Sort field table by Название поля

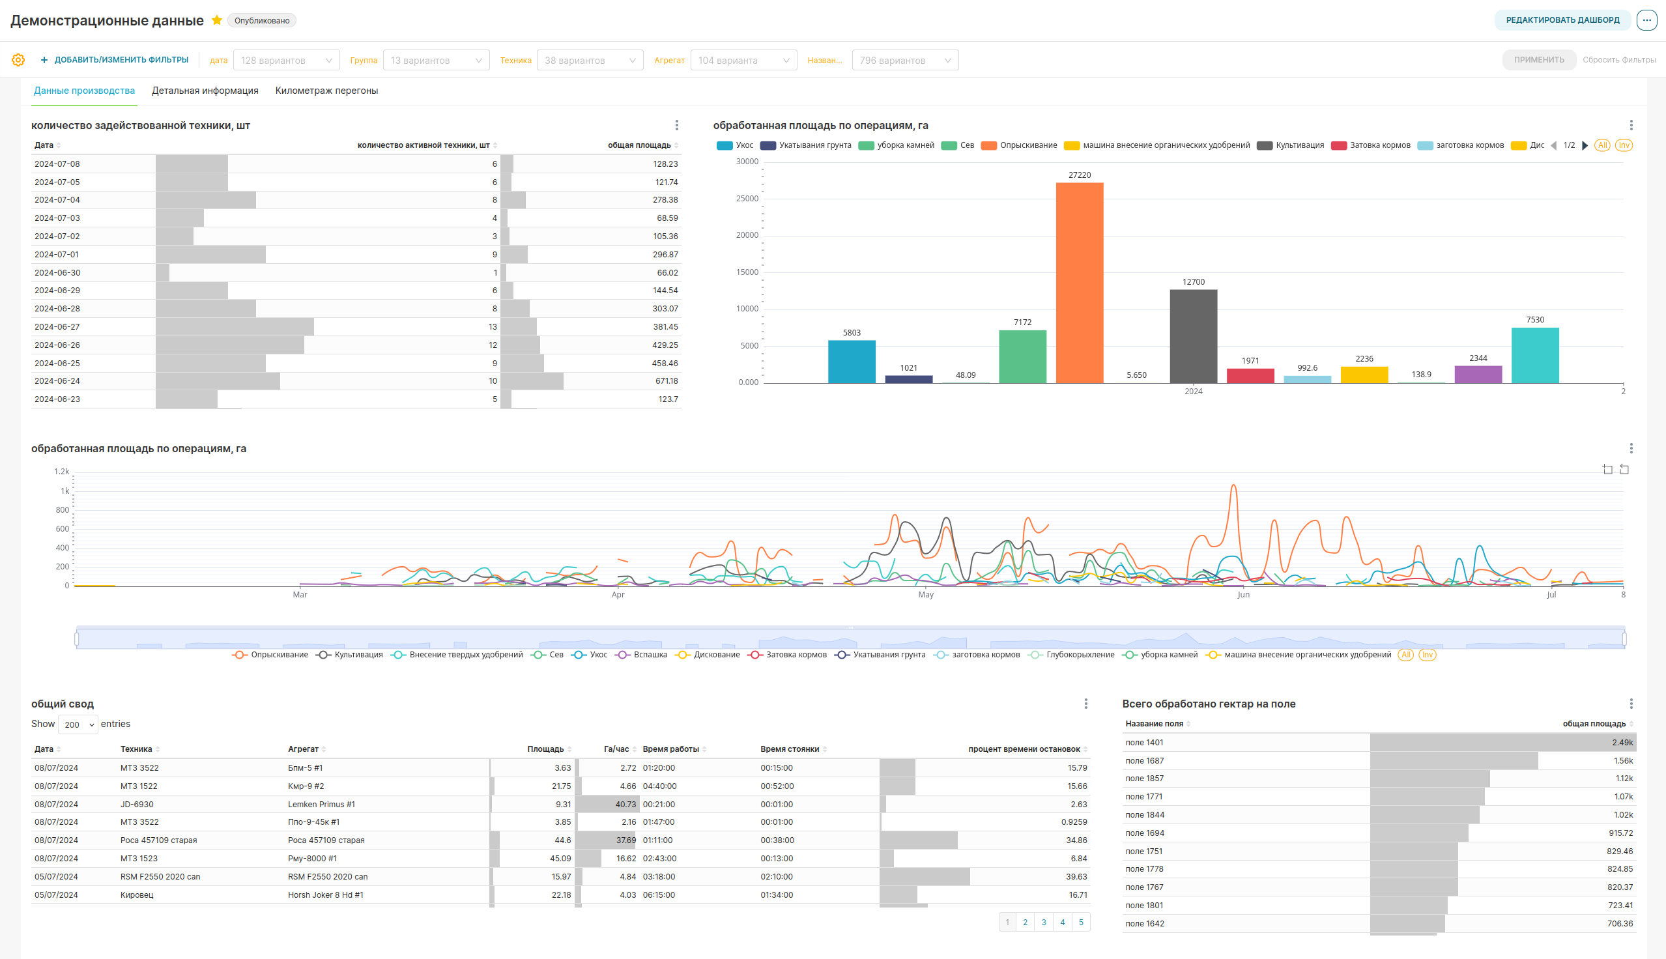(1158, 724)
